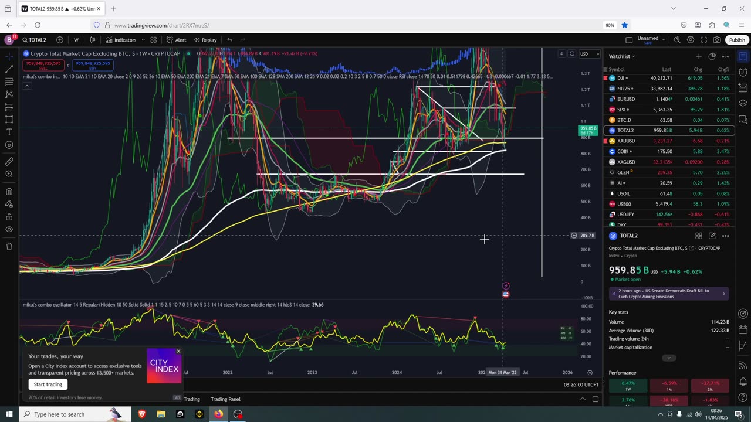Select the crosshair cursor tool

9,56
